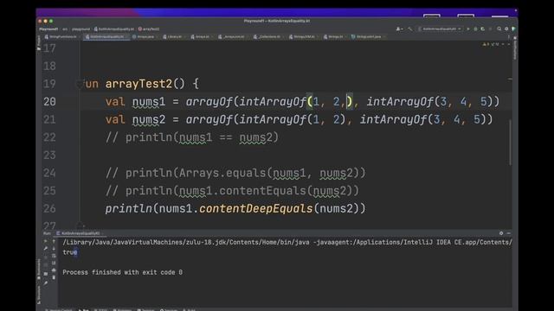Click the print icon in Run panel
This screenshot has height=311, width=554.
point(54,270)
